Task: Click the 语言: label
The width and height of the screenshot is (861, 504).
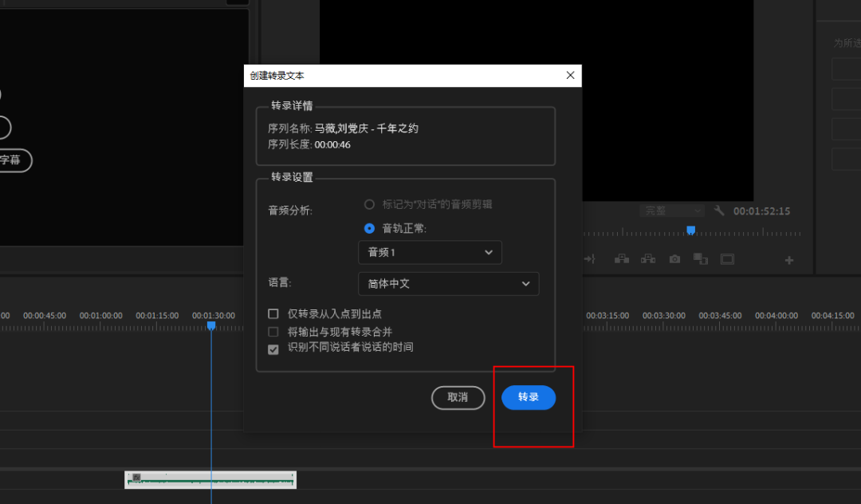Action: pyautogui.click(x=280, y=283)
